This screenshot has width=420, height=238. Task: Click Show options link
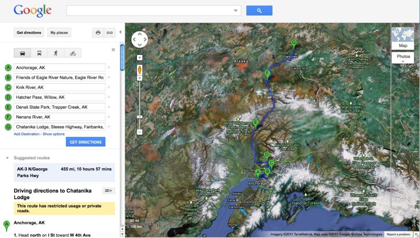coord(54,134)
